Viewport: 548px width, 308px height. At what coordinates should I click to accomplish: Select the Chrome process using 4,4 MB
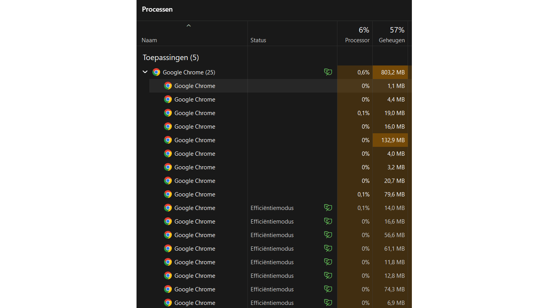[195, 99]
